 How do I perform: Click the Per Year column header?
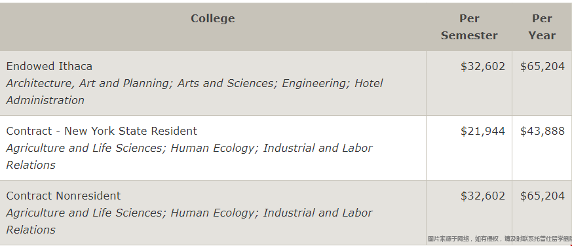(x=542, y=27)
